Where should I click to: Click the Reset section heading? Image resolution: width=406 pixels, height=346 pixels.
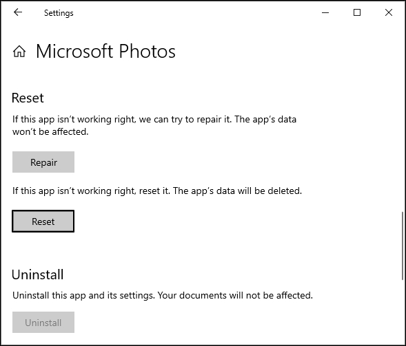pyautogui.click(x=28, y=98)
